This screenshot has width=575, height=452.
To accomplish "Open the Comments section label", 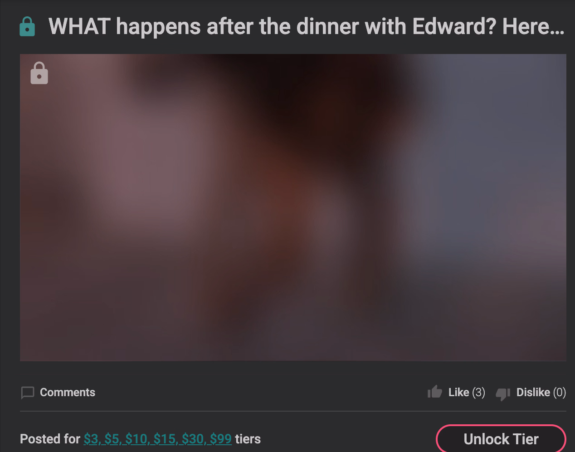I will [x=68, y=393].
